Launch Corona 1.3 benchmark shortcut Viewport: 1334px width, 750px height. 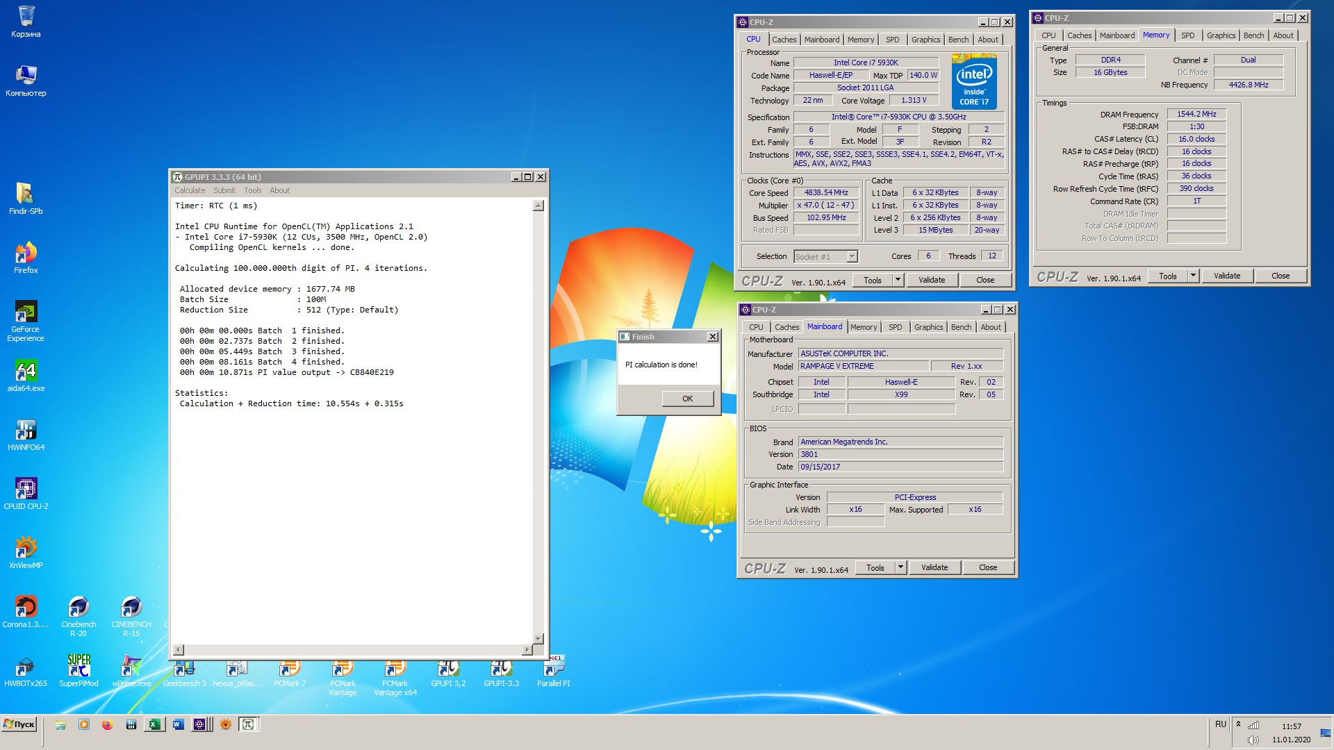tap(26, 612)
